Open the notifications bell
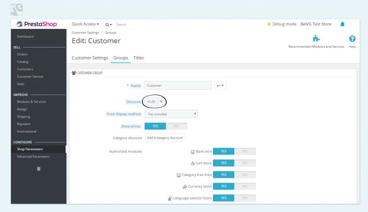The image size is (368, 212). pos(342,24)
